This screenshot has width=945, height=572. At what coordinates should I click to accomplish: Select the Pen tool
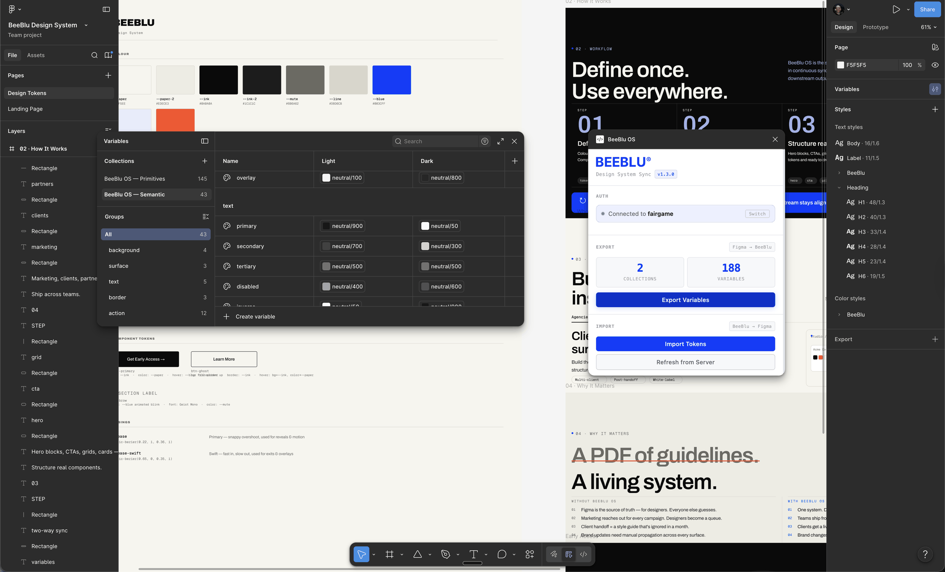point(445,554)
